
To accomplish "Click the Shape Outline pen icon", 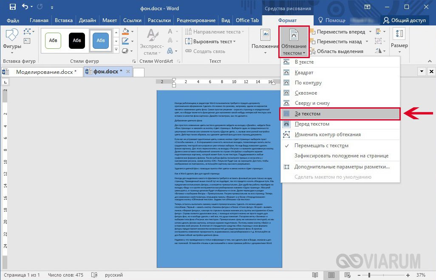I will pos(126,41).
